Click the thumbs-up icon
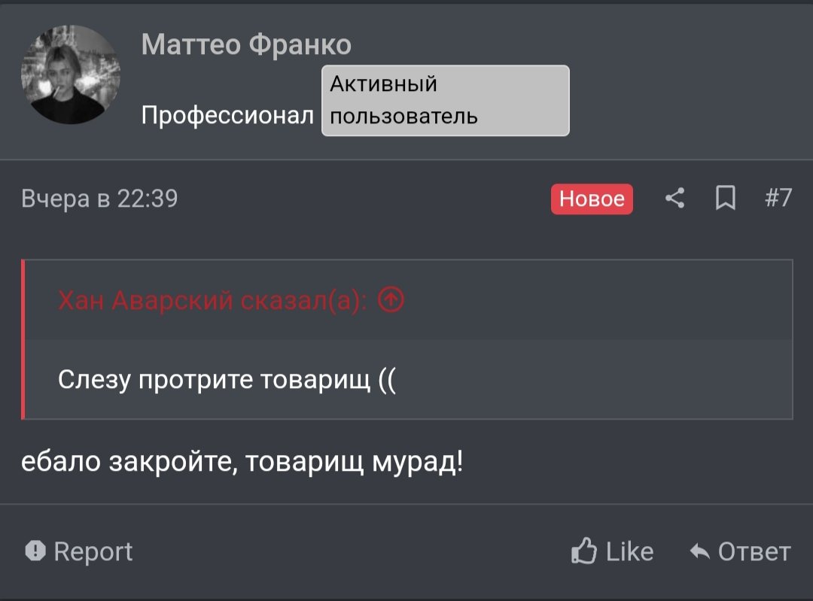 [x=584, y=551]
